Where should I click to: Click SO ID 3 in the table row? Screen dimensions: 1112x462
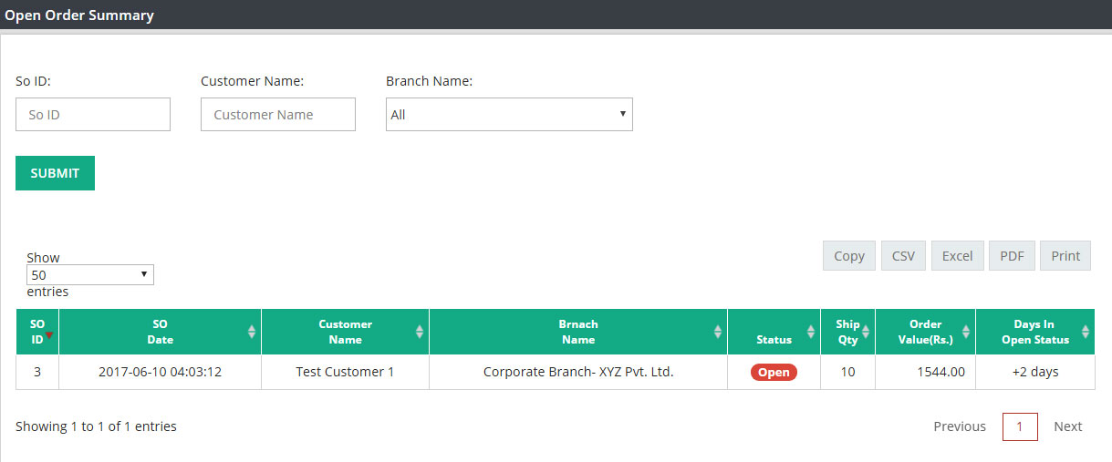tap(37, 372)
